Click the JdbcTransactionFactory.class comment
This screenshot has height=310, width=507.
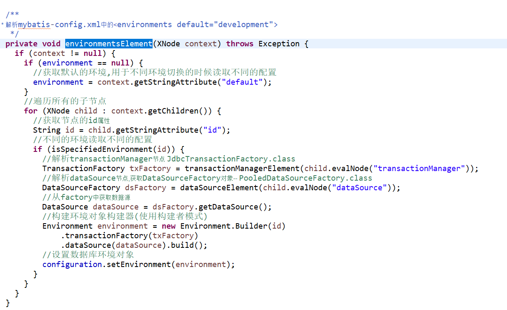pos(231,159)
